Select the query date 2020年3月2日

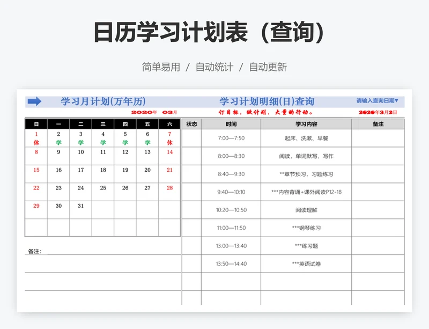point(378,112)
